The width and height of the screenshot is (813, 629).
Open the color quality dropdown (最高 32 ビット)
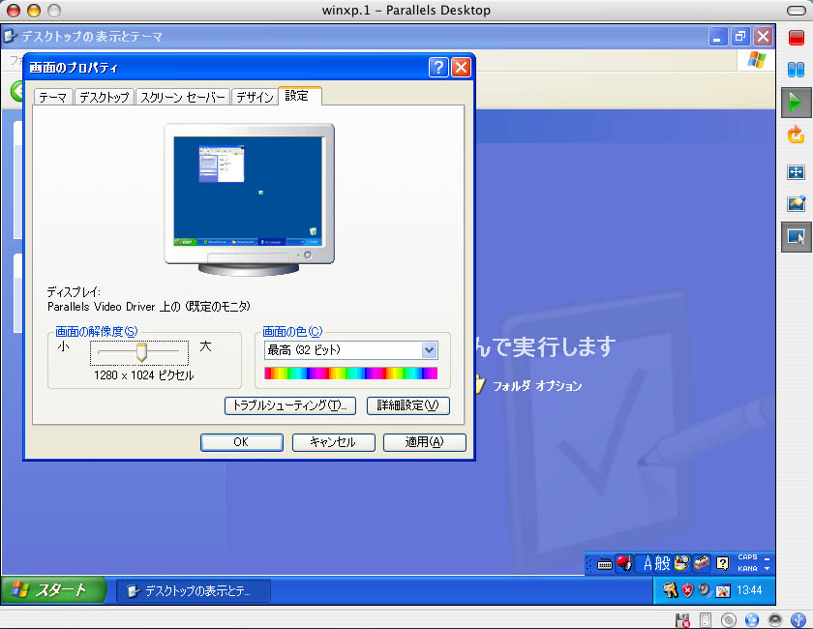[429, 350]
